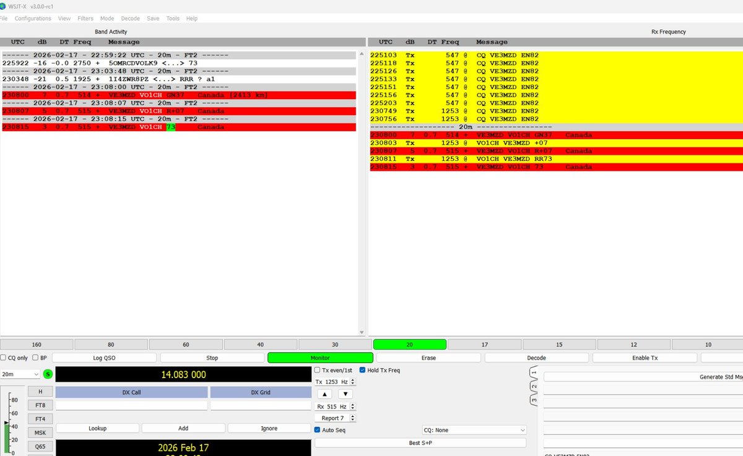
Task: Click the down arrow button under Tx frequency
Action: 345,394
